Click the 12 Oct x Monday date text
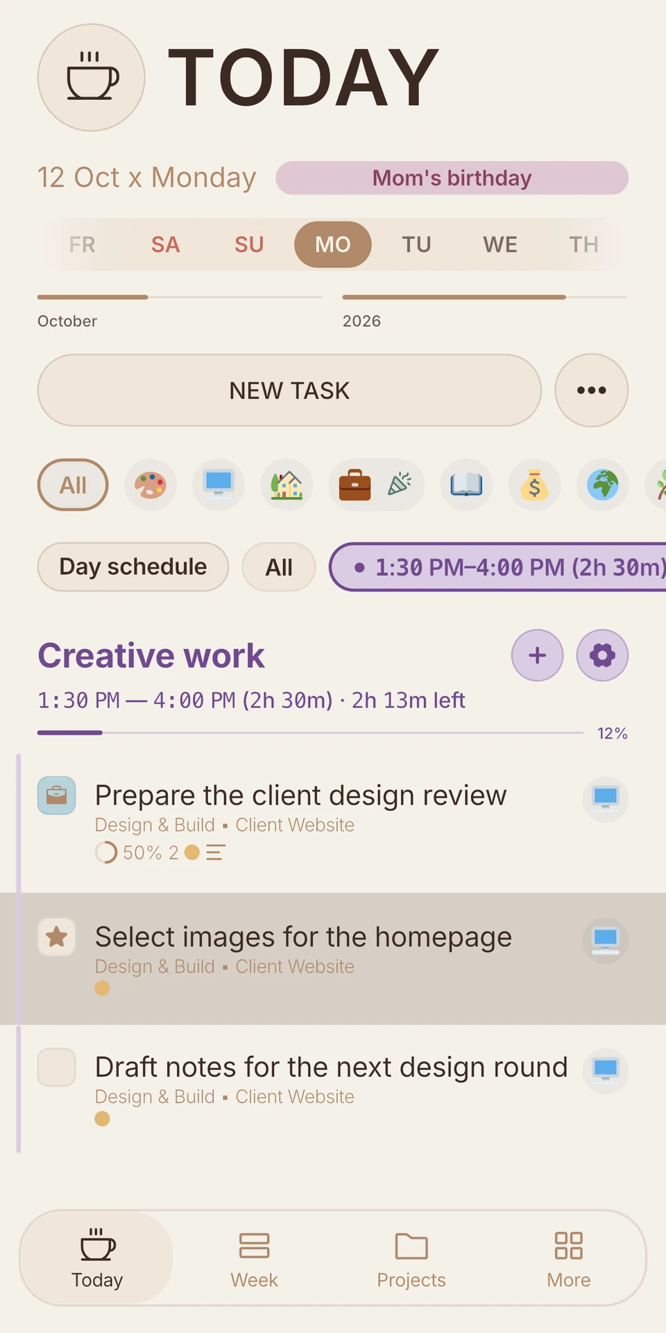 point(147,178)
